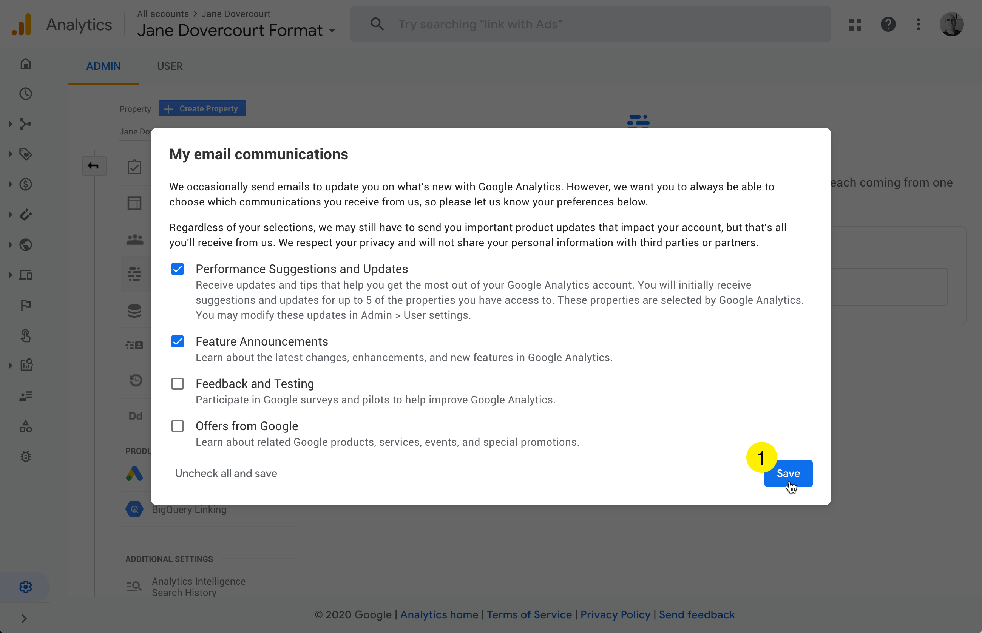Open Realtime clock icon in sidebar
Screen dimensions: 982x633
25,94
